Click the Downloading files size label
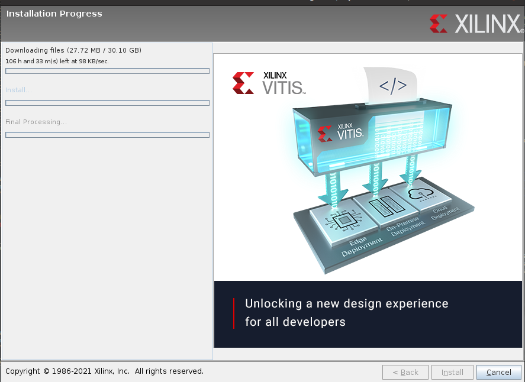 pos(73,50)
